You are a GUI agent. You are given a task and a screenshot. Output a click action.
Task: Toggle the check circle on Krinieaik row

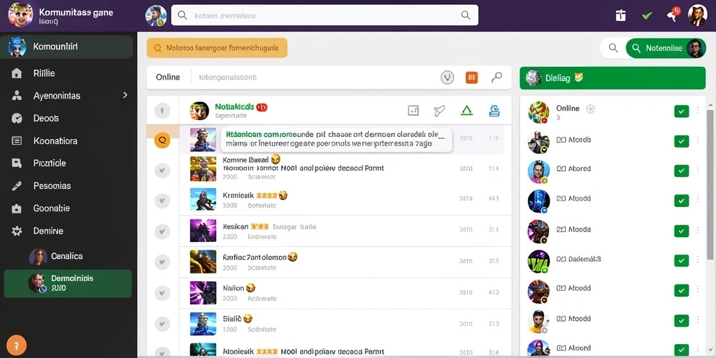[x=162, y=201]
